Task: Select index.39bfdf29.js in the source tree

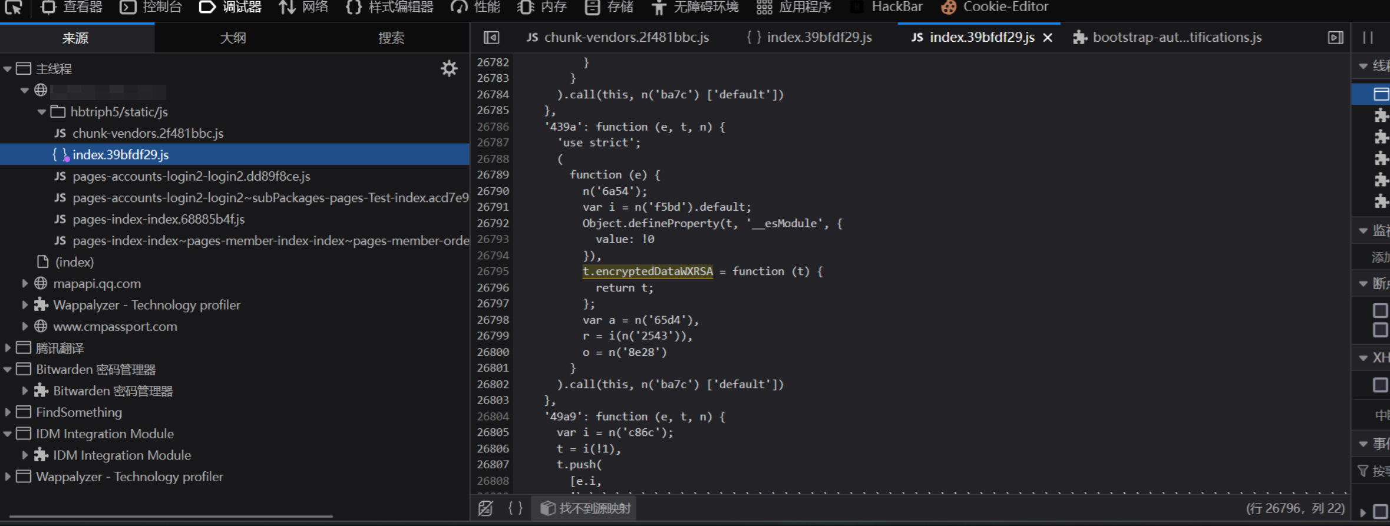Action: [235, 155]
